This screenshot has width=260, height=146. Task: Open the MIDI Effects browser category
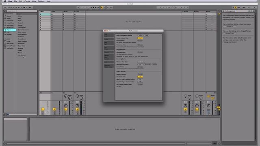click(10, 25)
